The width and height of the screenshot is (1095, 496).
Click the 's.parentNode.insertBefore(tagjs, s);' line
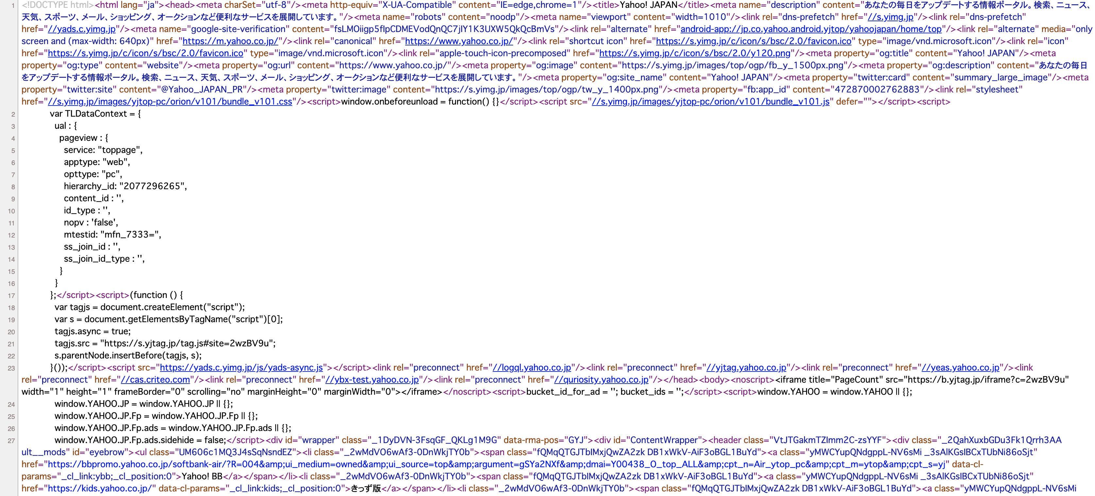point(128,356)
